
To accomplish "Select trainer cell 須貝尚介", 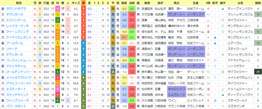I will tap(147, 49).
